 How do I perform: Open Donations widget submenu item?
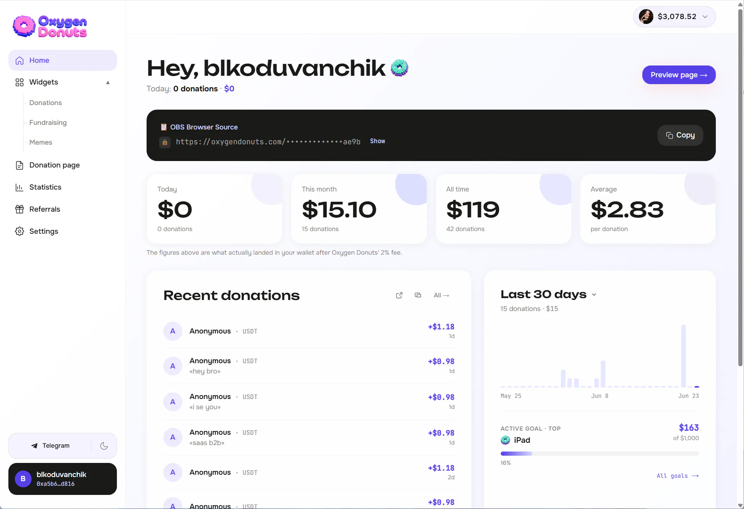(45, 103)
